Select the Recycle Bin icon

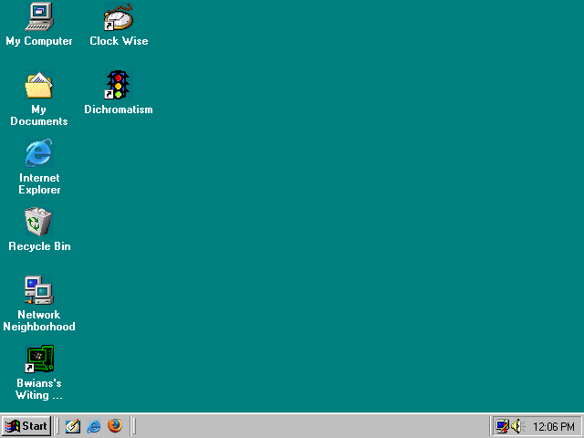point(38,222)
